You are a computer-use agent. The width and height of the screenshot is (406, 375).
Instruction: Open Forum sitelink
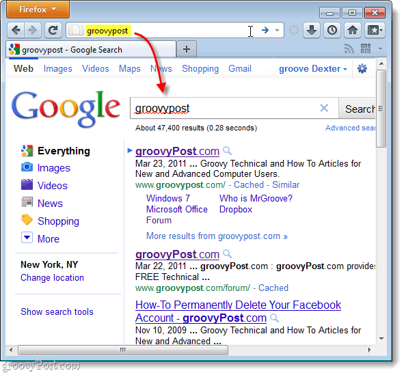[159, 220]
